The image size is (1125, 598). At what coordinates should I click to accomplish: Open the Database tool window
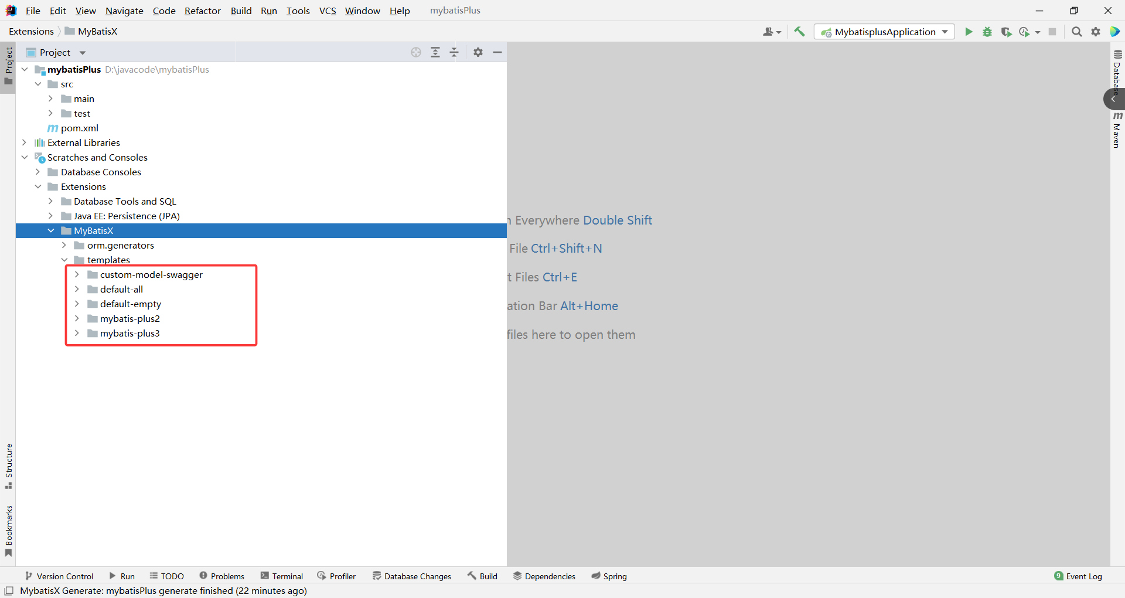click(x=1117, y=73)
